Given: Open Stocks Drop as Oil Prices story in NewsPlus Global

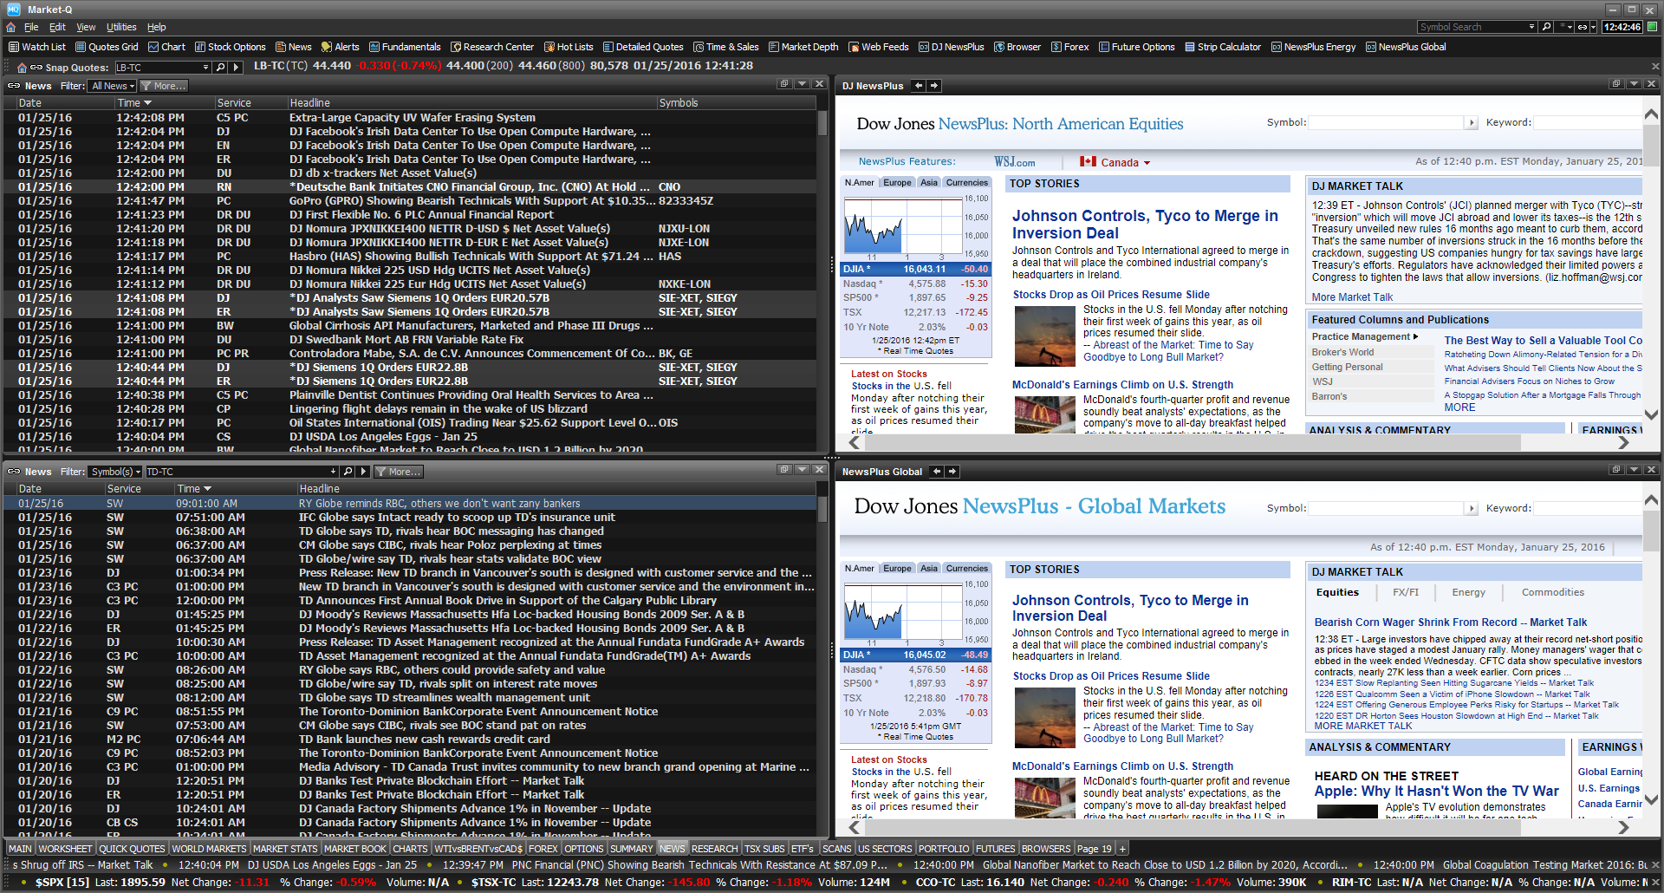Looking at the screenshot, I should click(1111, 676).
